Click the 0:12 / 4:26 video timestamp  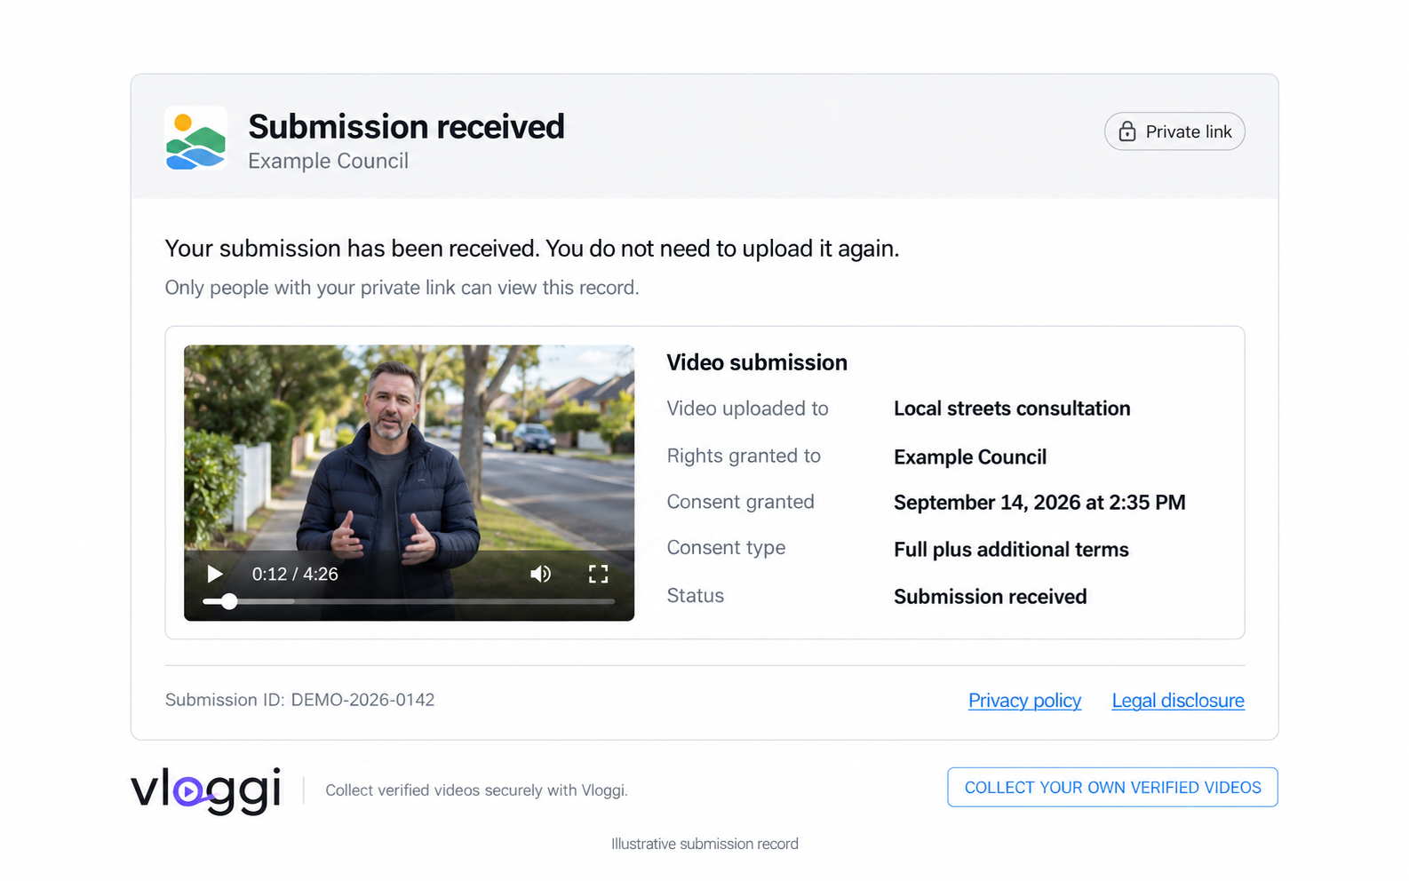[x=295, y=574]
